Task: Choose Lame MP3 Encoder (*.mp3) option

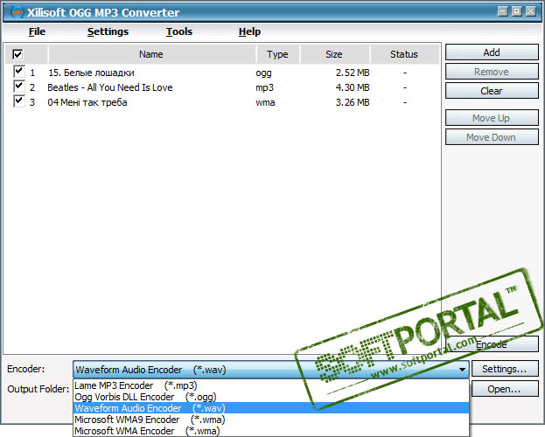Action: click(271, 385)
